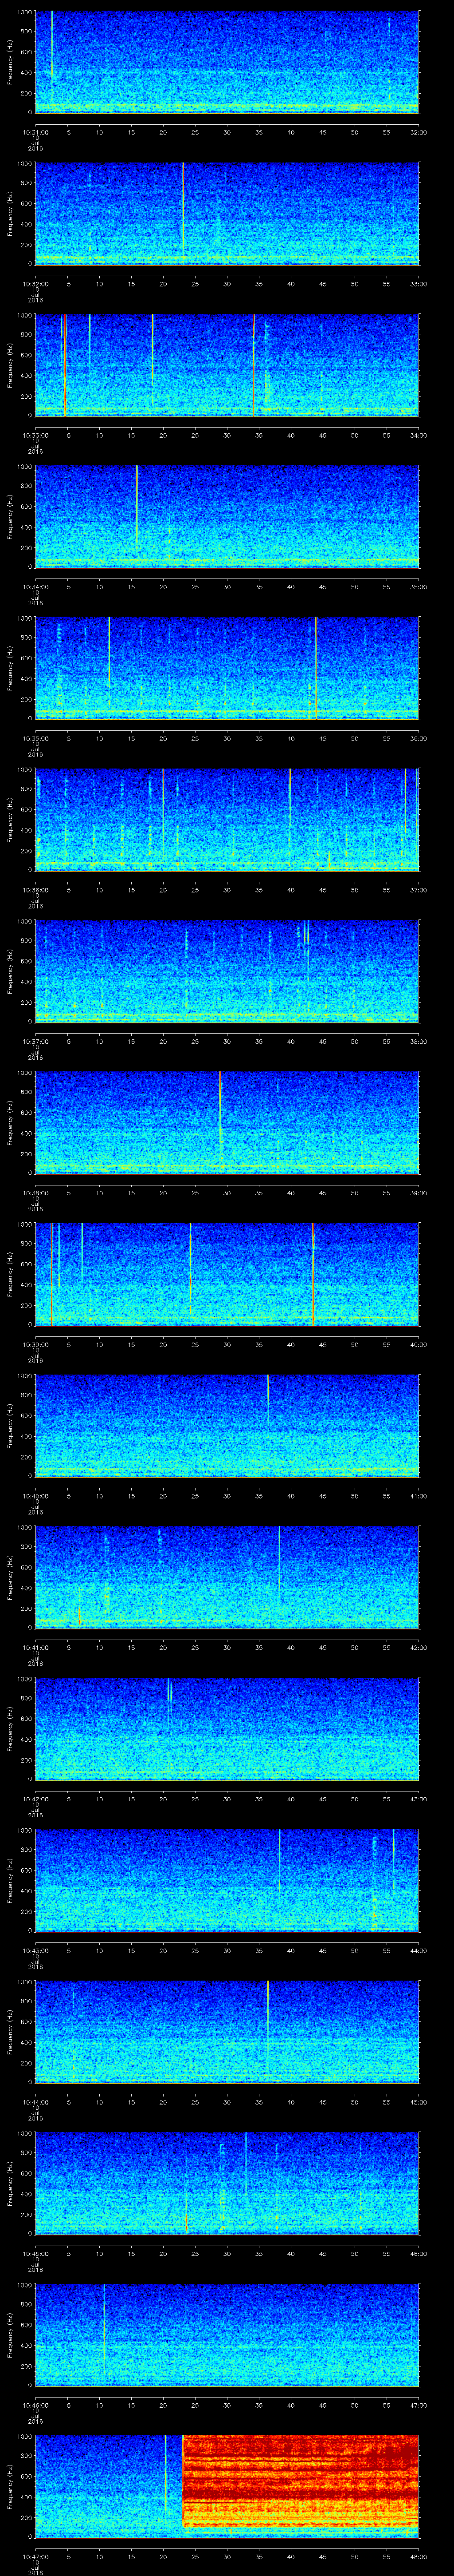
Task: Select the spectrogram panel starting at 10:31:00
Action: pyautogui.click(x=227, y=62)
